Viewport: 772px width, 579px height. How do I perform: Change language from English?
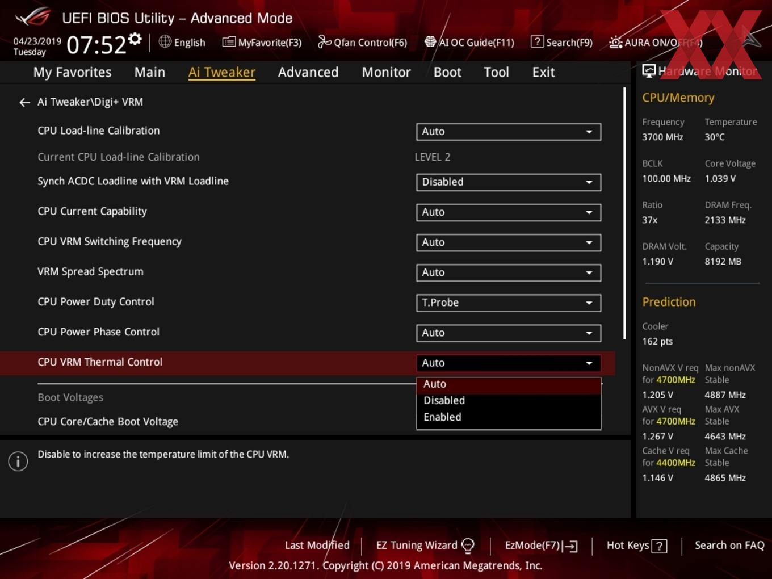coord(190,43)
